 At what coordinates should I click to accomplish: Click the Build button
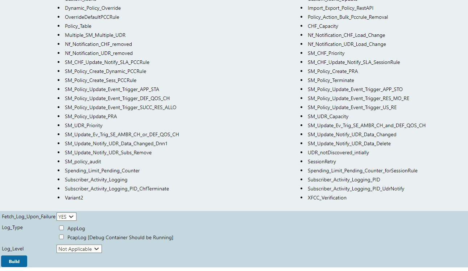pyautogui.click(x=14, y=261)
